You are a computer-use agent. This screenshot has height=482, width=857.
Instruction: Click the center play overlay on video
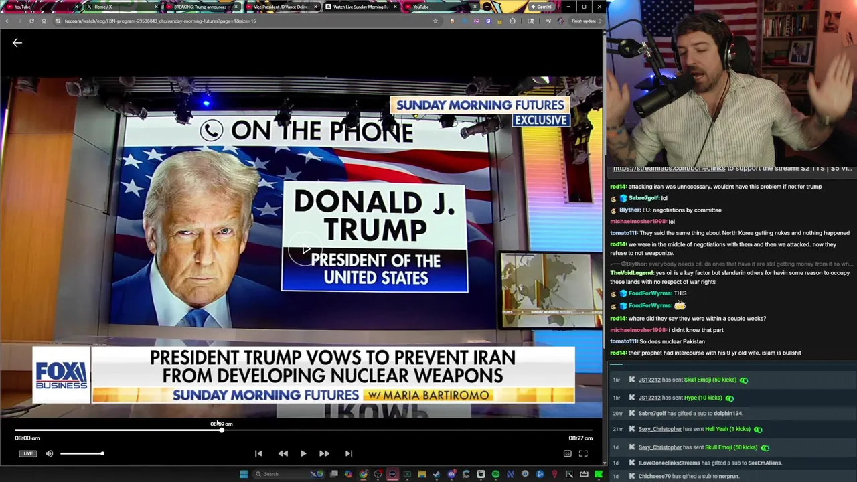305,250
